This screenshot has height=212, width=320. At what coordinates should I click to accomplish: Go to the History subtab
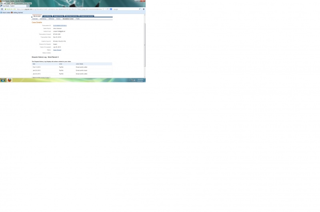click(x=58, y=19)
